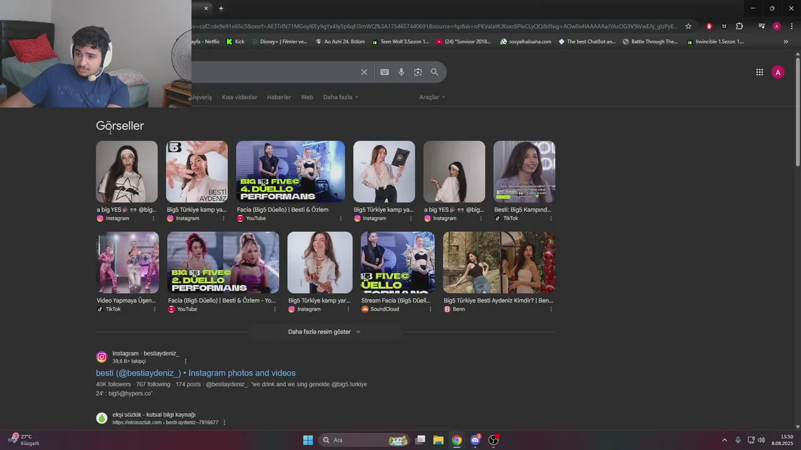
Task: Show more bookmarks with chevron
Action: pyautogui.click(x=786, y=42)
